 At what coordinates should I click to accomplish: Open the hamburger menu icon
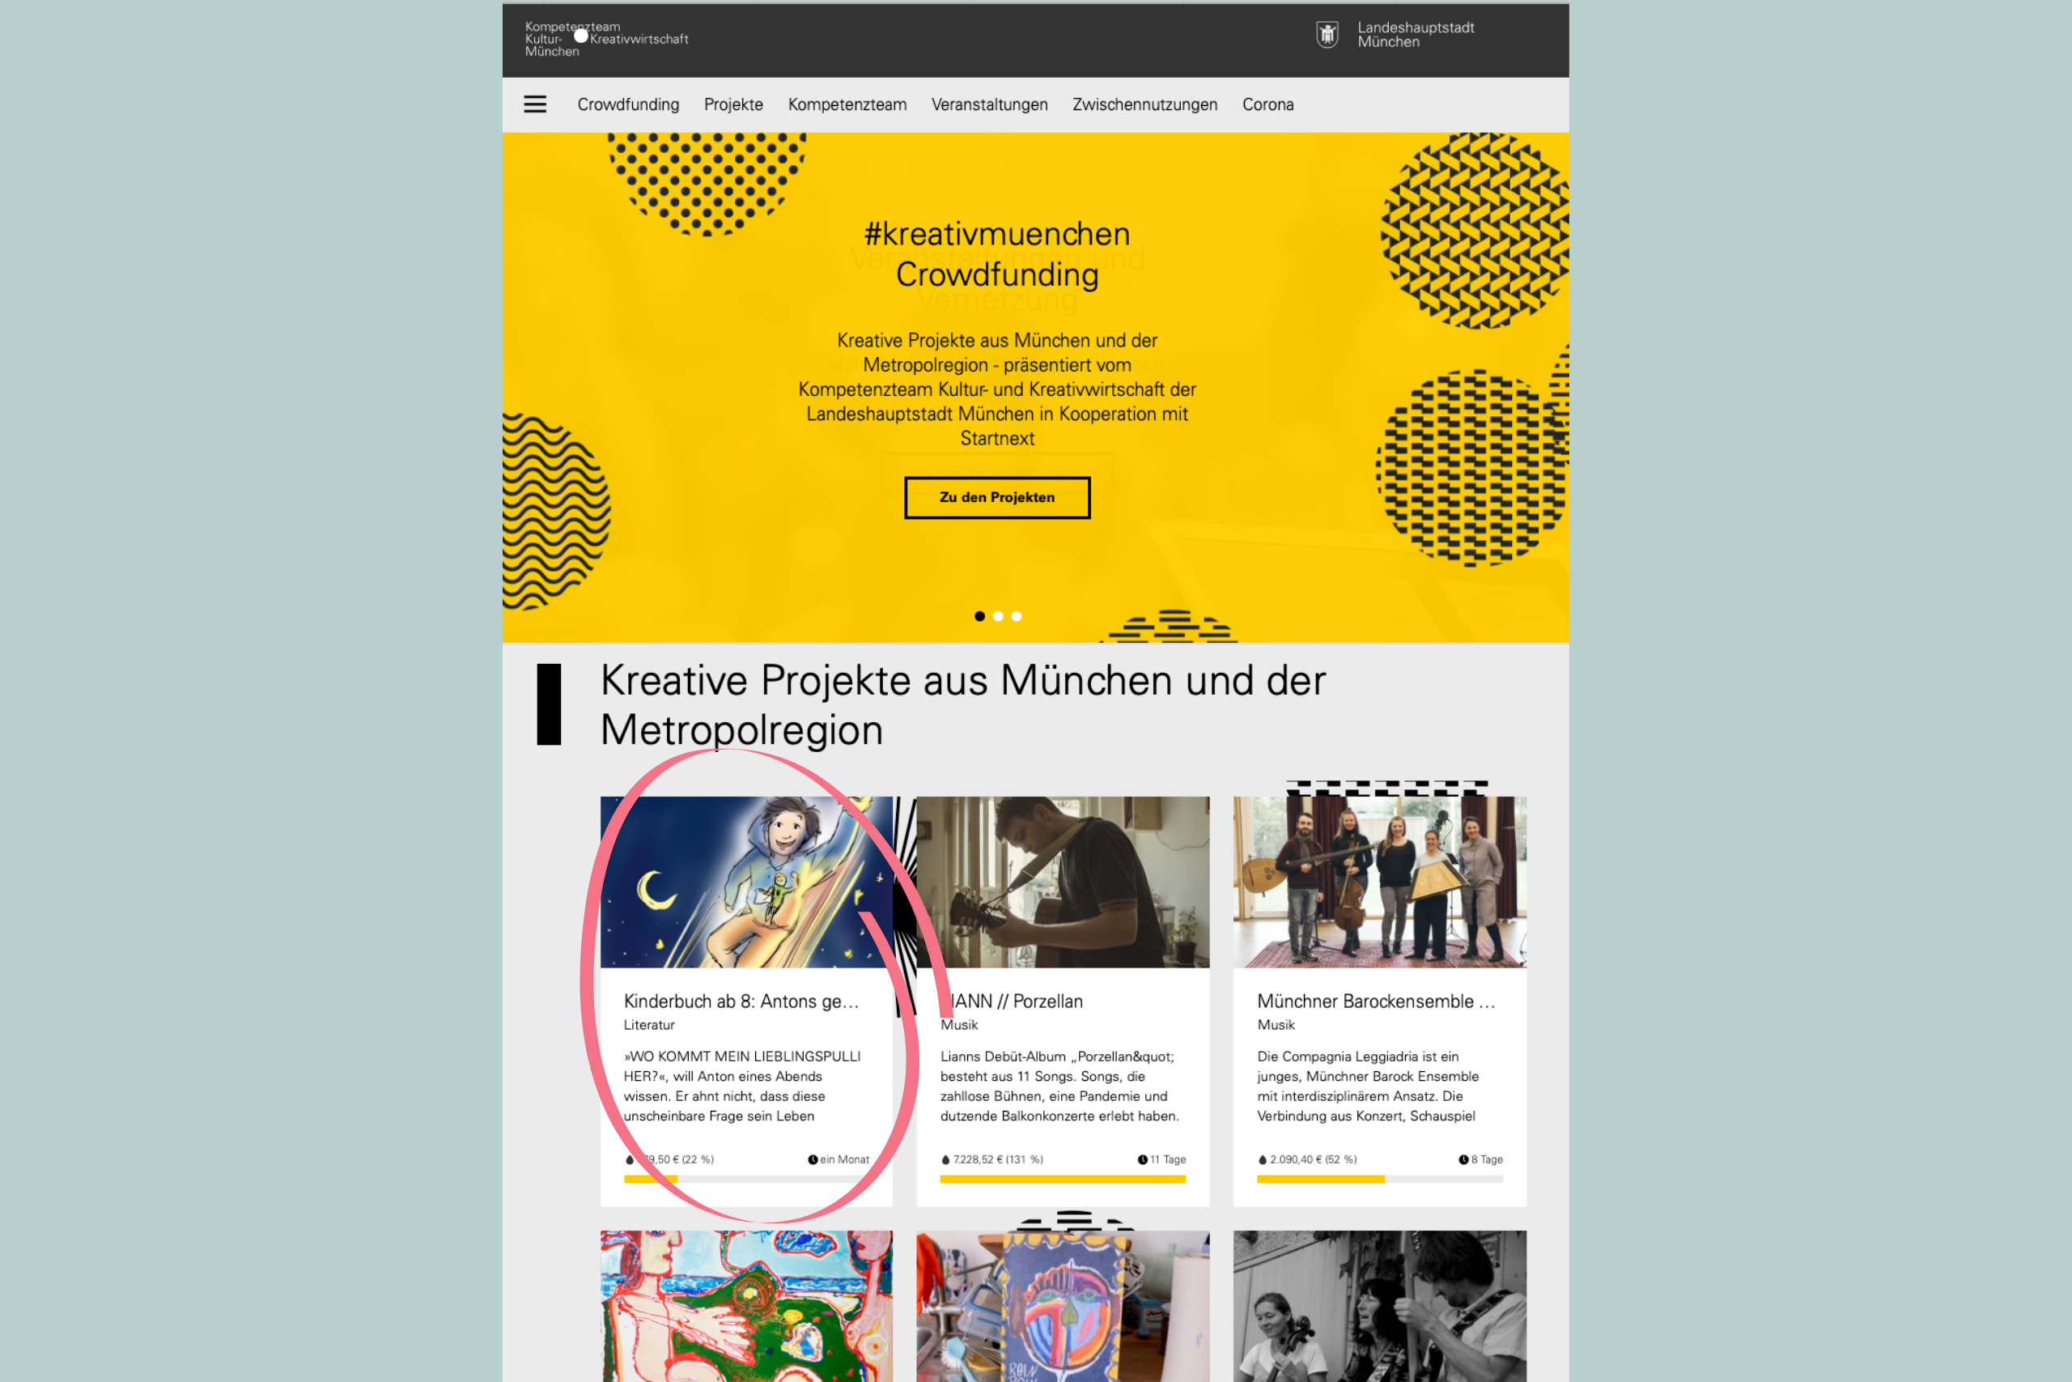(535, 104)
